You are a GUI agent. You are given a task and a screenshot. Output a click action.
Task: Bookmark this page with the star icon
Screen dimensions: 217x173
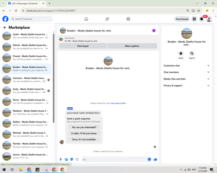(x=199, y=10)
